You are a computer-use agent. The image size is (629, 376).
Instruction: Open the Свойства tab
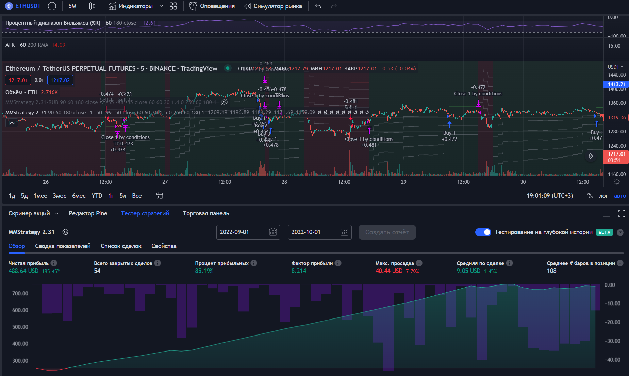click(x=164, y=246)
